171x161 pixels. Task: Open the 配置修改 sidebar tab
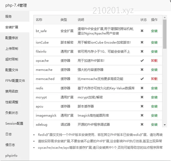(x=15, y=38)
